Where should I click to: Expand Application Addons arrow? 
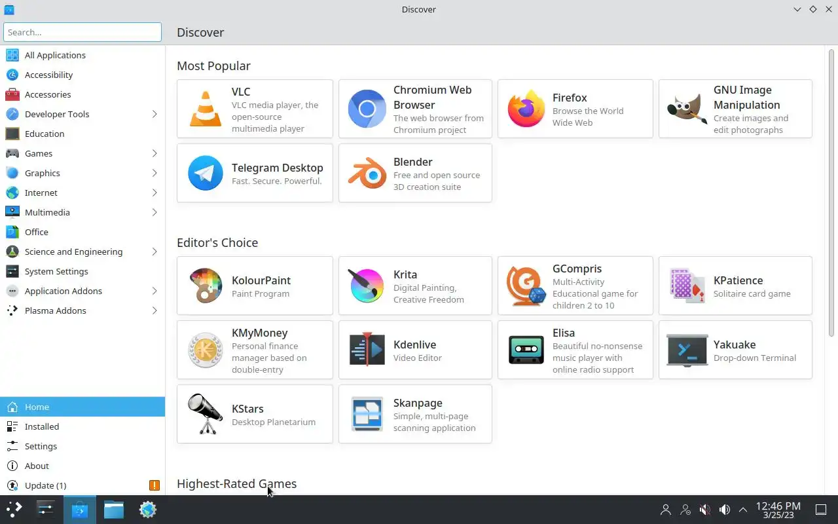point(155,291)
